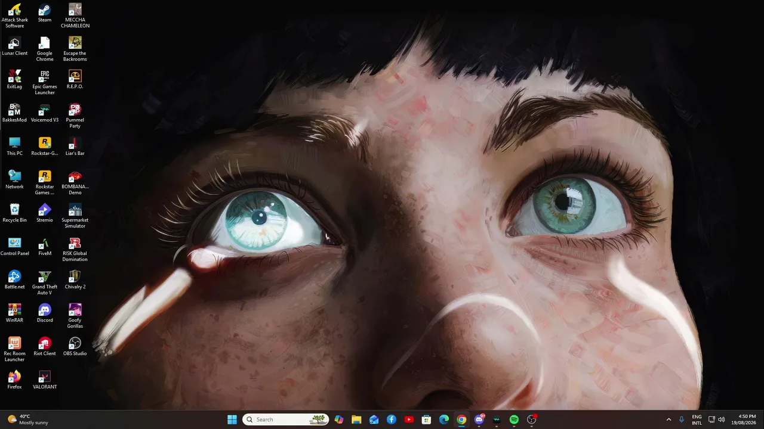Select the Recycle Bin icon
This screenshot has width=764, height=429.
(15, 213)
